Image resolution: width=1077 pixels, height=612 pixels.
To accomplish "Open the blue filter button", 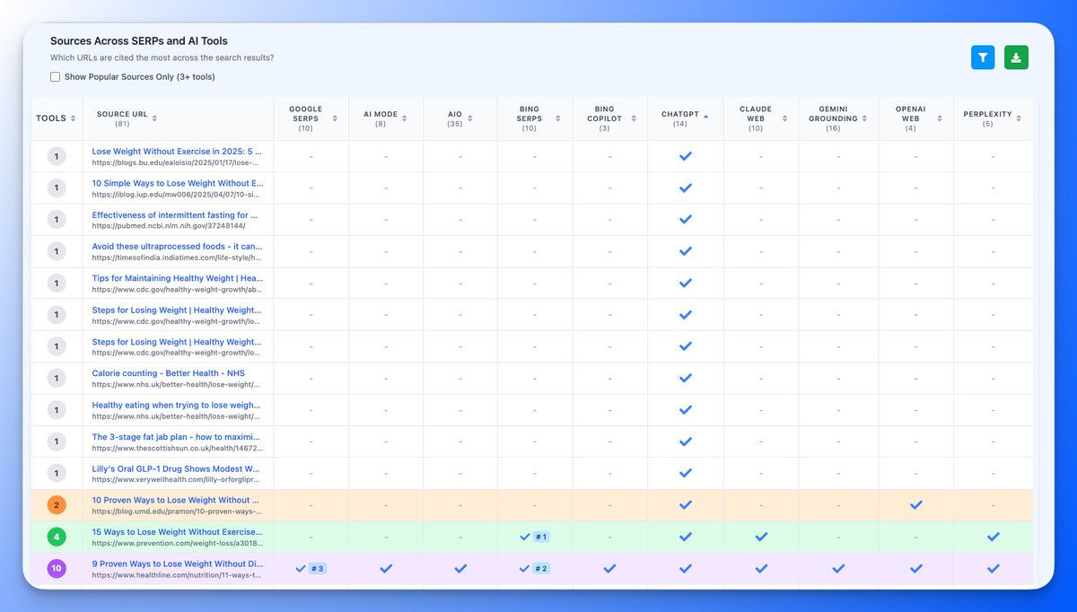I will [x=983, y=57].
